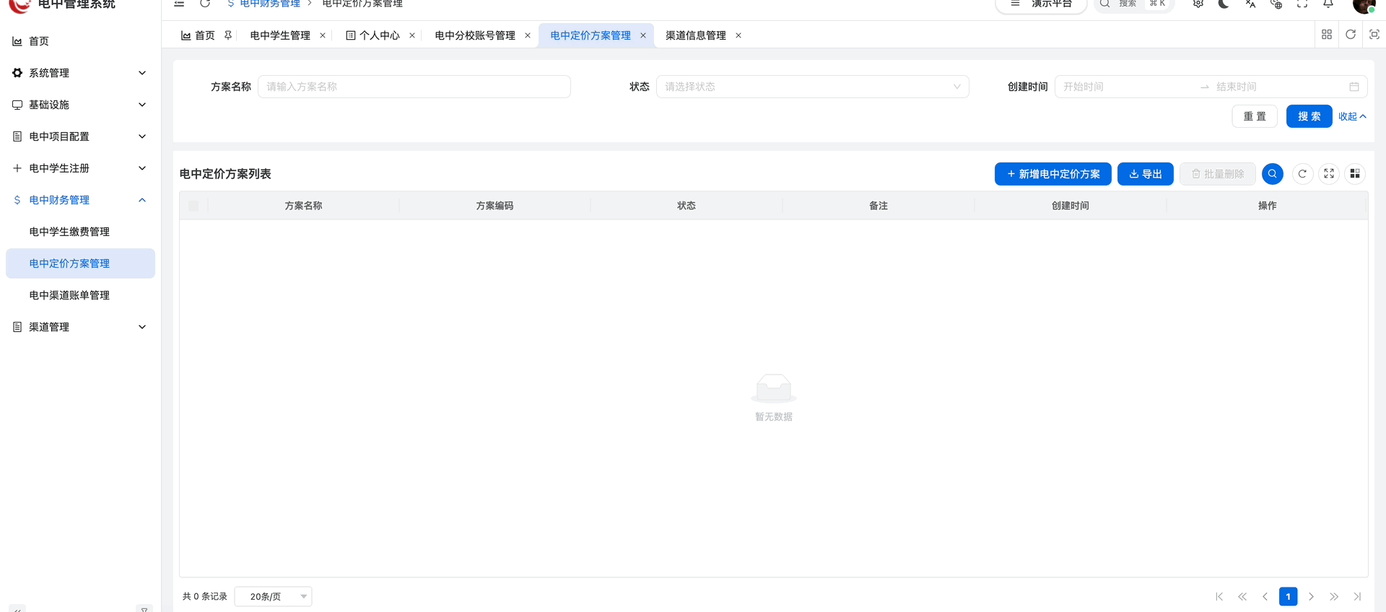Unpin the 首页 tab pin icon
Viewport: 1386px width, 612px height.
(228, 35)
